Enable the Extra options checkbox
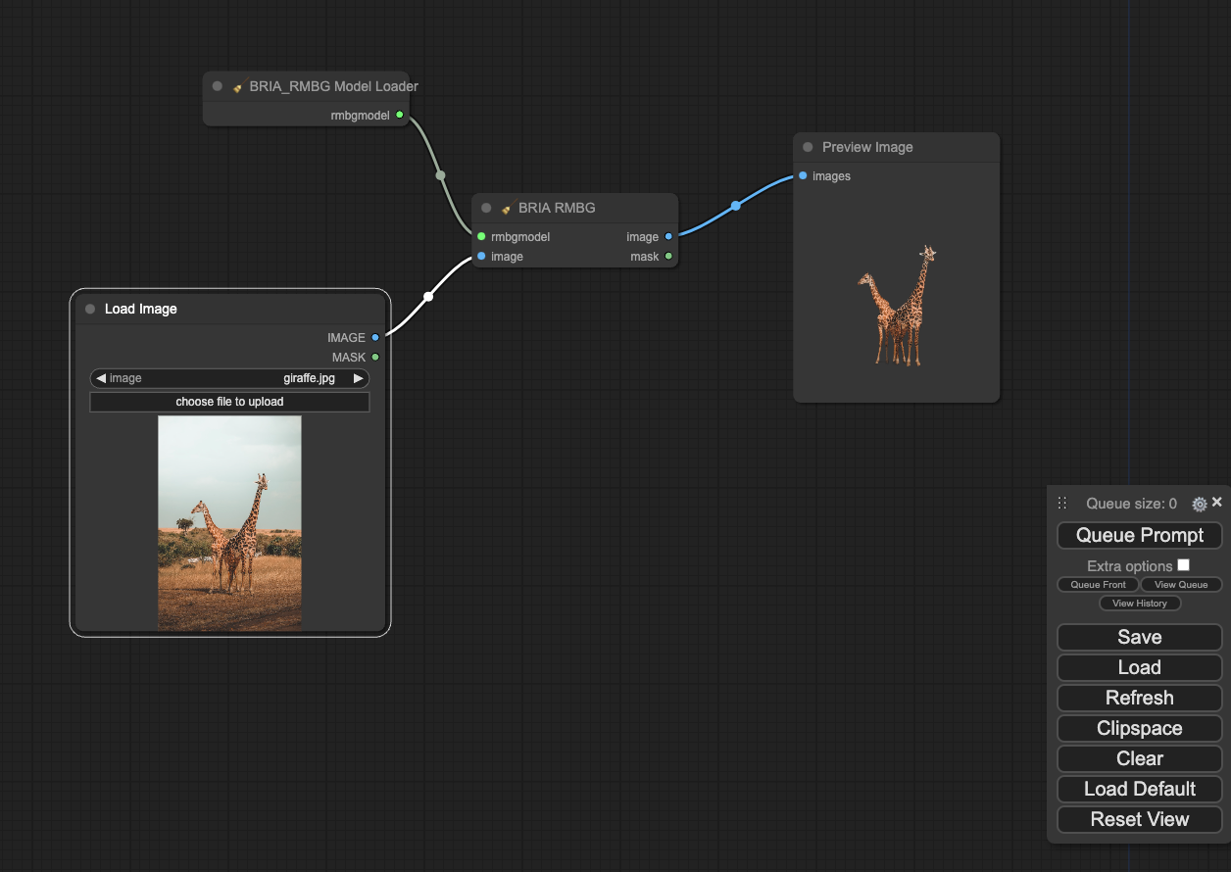 pyautogui.click(x=1184, y=564)
